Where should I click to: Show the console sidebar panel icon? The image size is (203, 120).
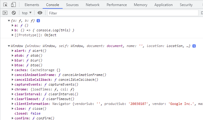(x=5, y=13)
